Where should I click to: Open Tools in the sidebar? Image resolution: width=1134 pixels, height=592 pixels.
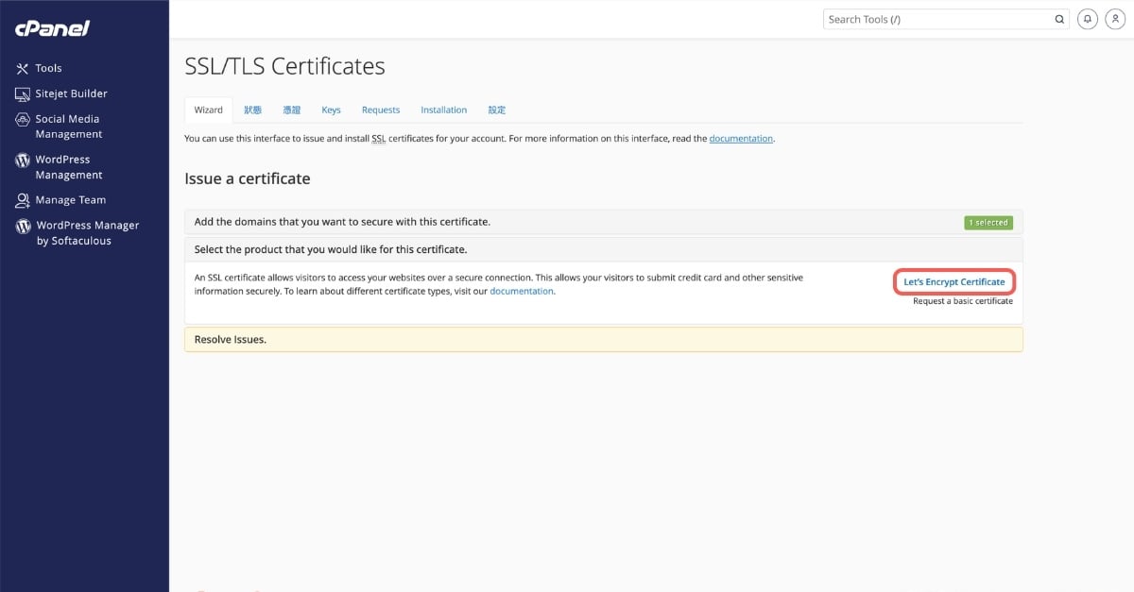[x=48, y=68]
